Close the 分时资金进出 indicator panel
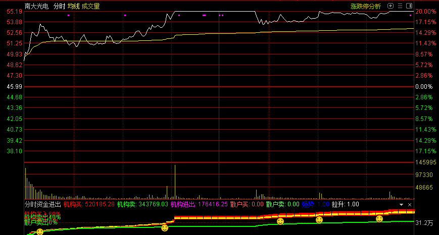This screenshot has width=439, height=235. coord(409,205)
